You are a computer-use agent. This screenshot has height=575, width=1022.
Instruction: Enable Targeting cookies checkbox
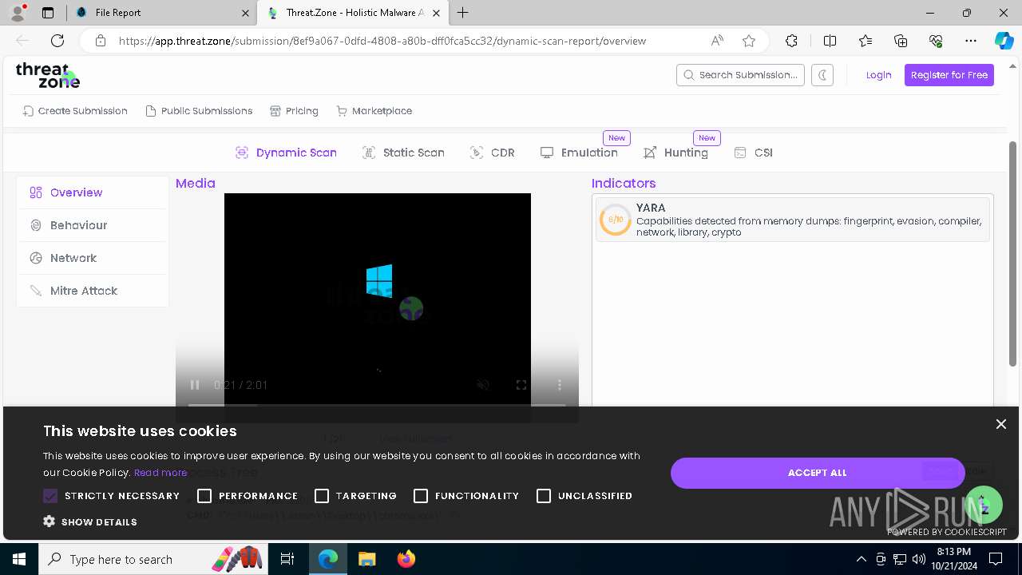pos(322,496)
